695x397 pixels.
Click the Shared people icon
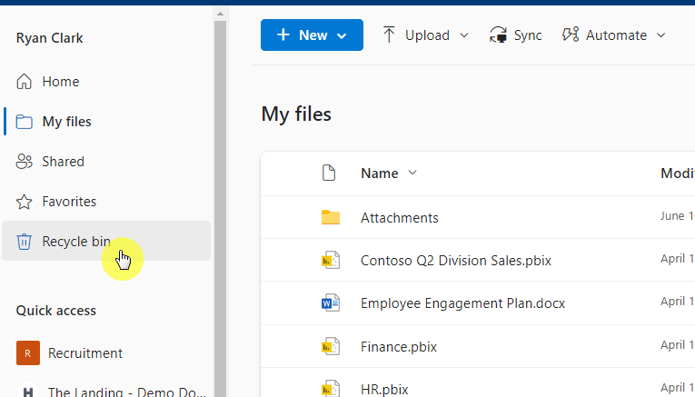24,162
